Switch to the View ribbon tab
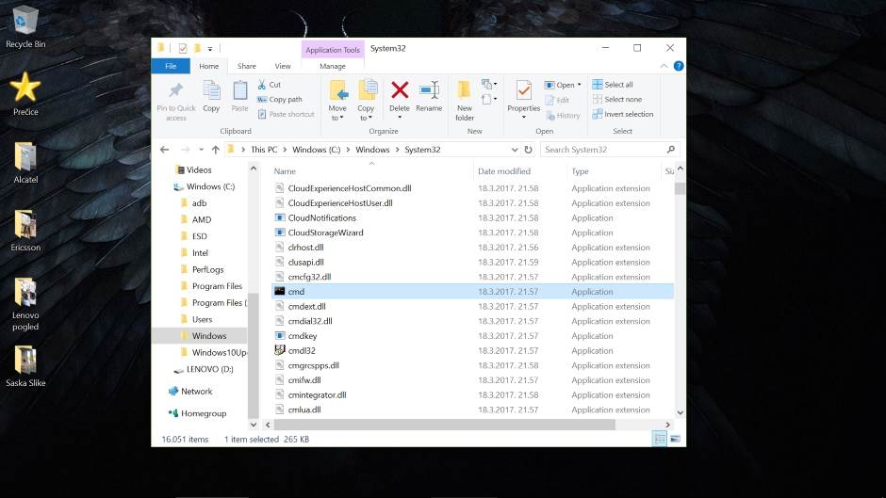Image resolution: width=886 pixels, height=498 pixels. pos(283,66)
